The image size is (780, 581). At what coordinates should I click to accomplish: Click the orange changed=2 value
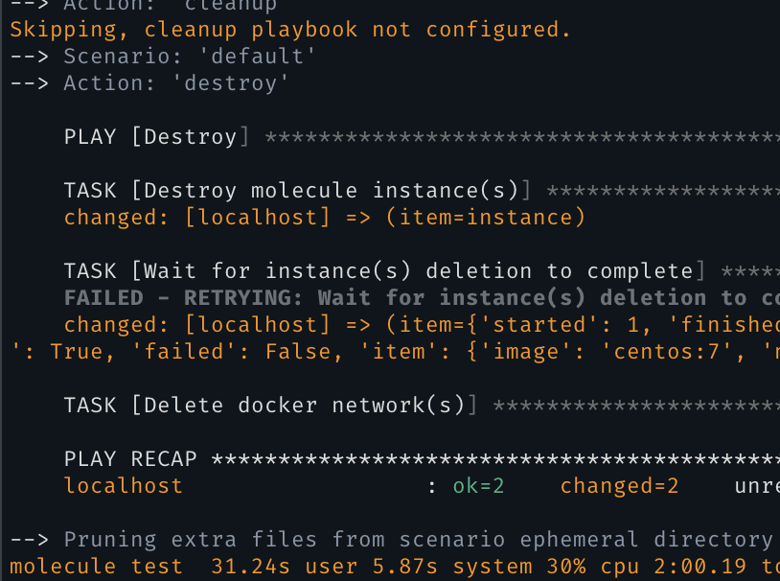coord(619,486)
